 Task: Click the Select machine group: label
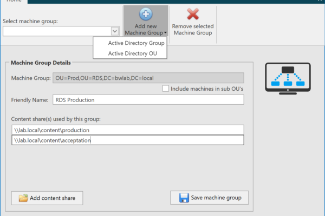[30, 21]
